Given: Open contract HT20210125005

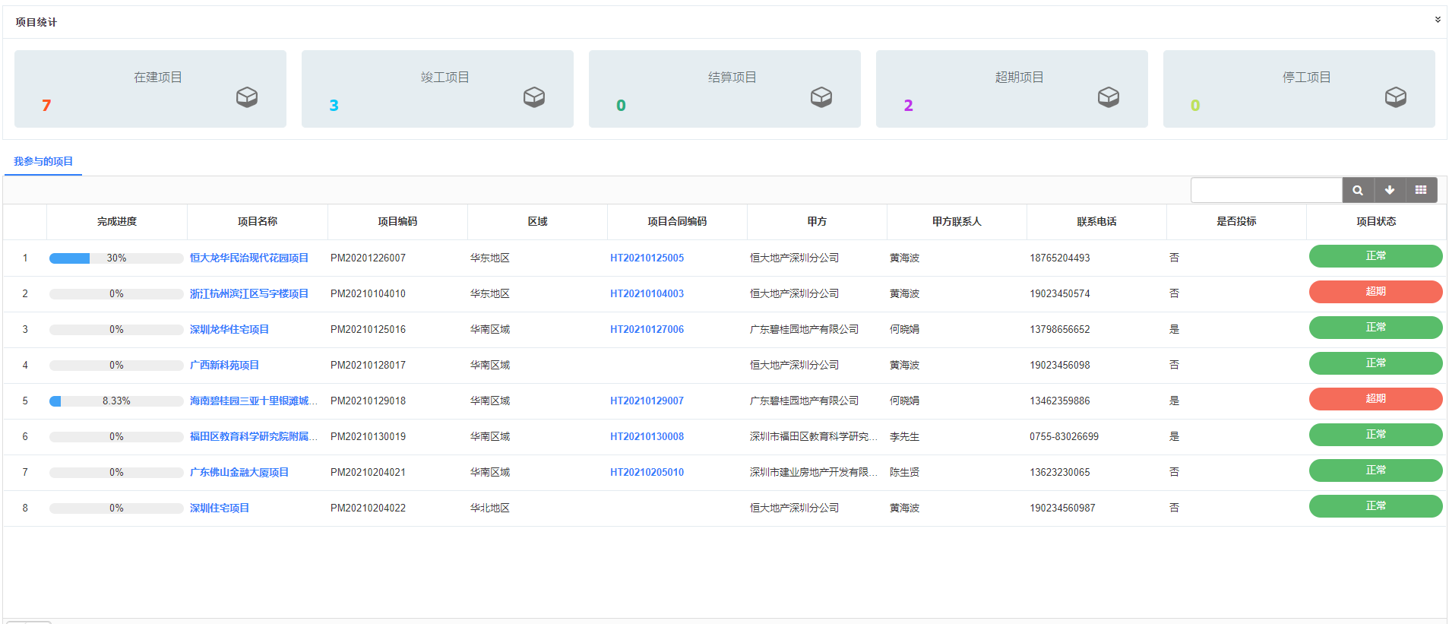Looking at the screenshot, I should (x=647, y=258).
